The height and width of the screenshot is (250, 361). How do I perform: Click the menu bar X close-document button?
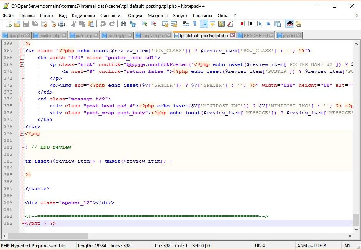tap(357, 16)
